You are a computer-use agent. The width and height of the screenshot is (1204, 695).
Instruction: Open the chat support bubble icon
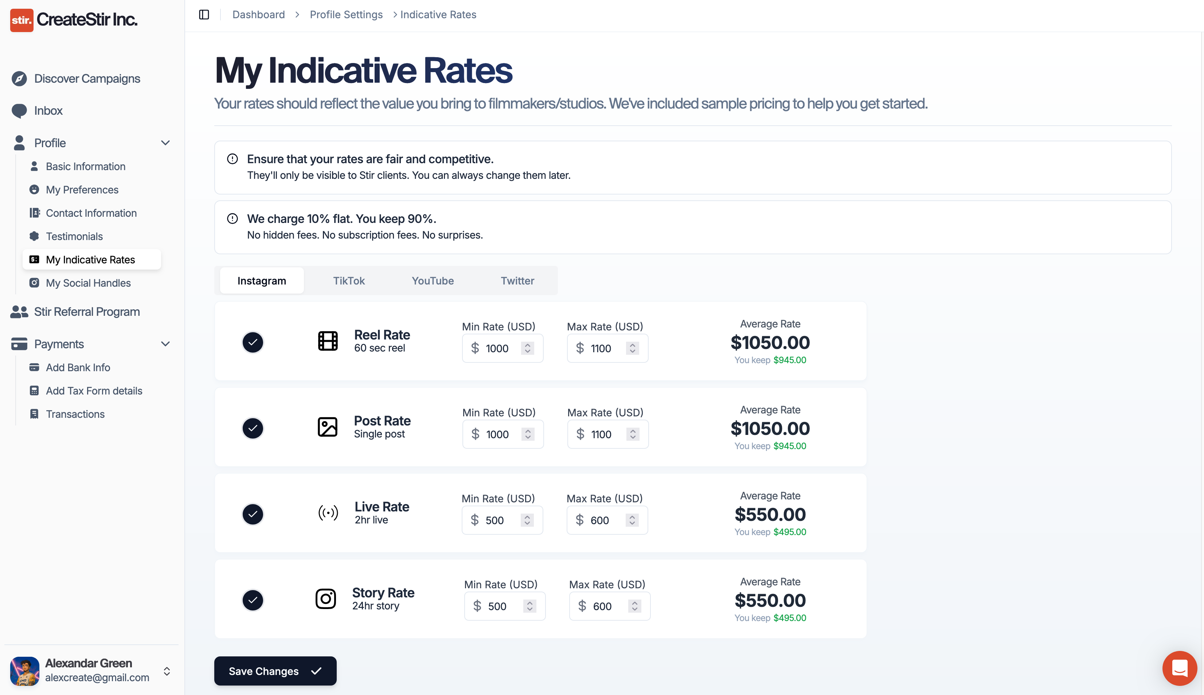(1179, 668)
